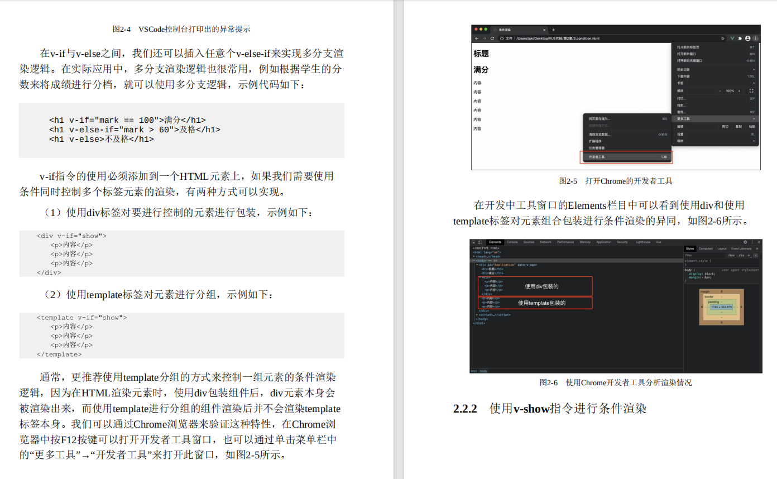Click the address bar showing 3.condition.html
The height and width of the screenshot is (479, 777).
(x=558, y=38)
